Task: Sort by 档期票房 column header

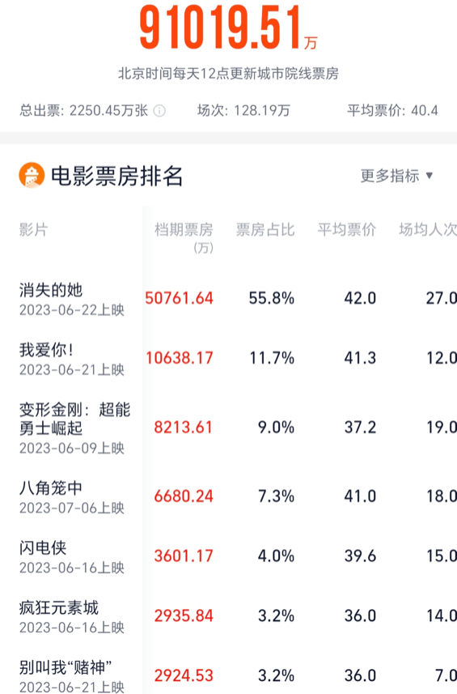Action: point(184,238)
